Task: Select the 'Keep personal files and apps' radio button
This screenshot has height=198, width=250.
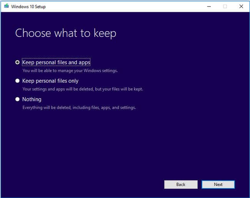Action: pyautogui.click(x=17, y=62)
